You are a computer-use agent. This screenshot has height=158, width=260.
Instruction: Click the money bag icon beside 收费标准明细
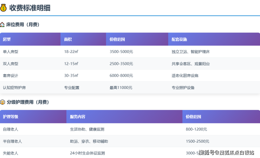click(4, 7)
